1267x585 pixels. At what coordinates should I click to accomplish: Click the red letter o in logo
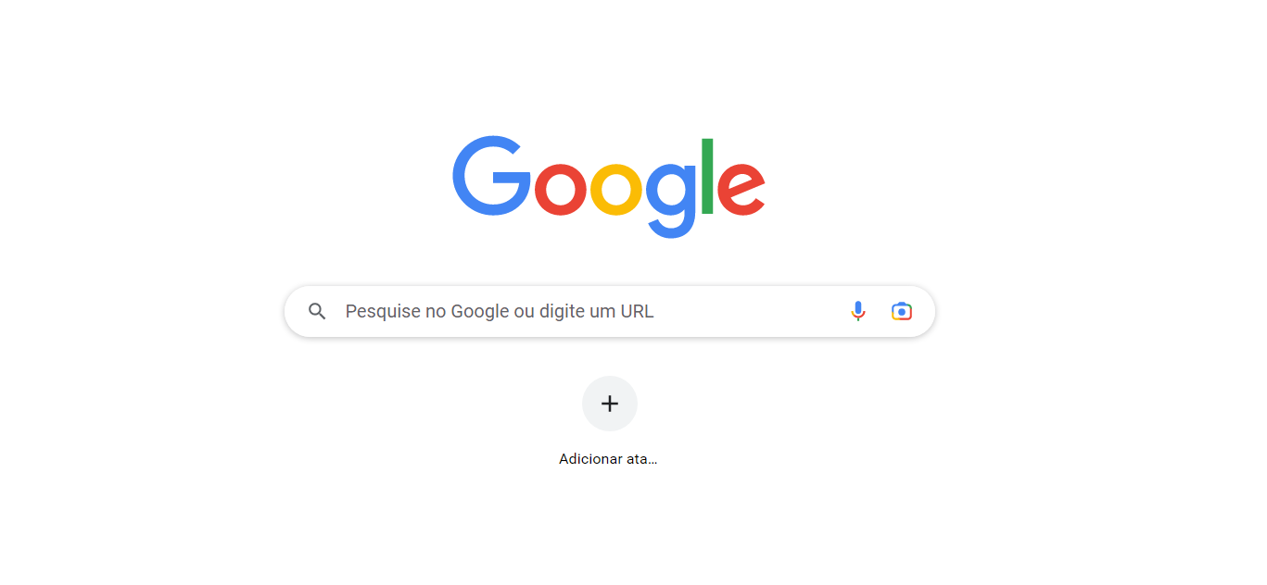click(561, 189)
